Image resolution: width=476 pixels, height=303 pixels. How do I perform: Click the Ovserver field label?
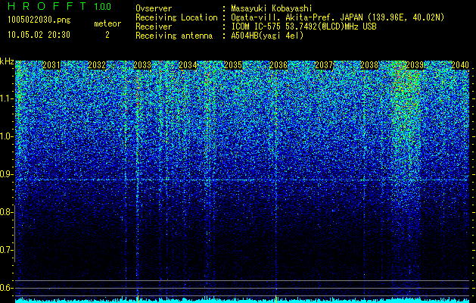(x=154, y=8)
